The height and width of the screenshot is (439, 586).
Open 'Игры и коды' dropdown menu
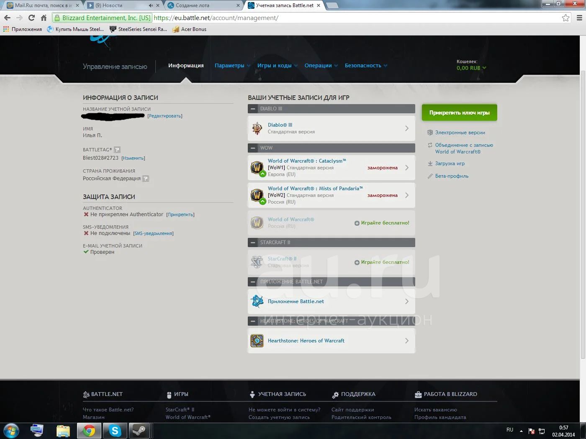click(x=278, y=66)
